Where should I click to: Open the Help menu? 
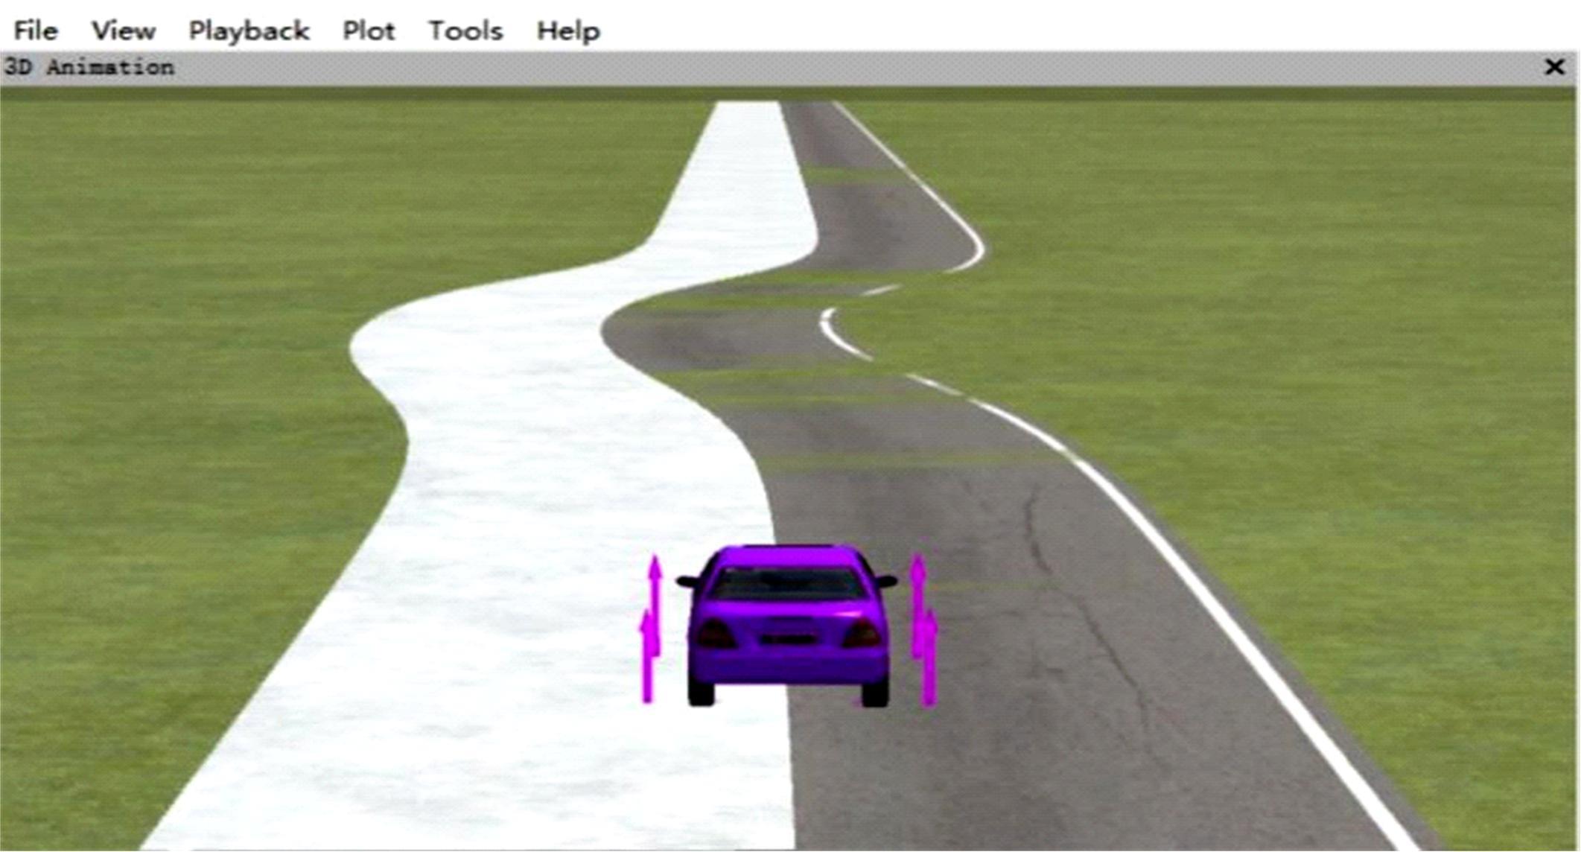click(x=568, y=31)
